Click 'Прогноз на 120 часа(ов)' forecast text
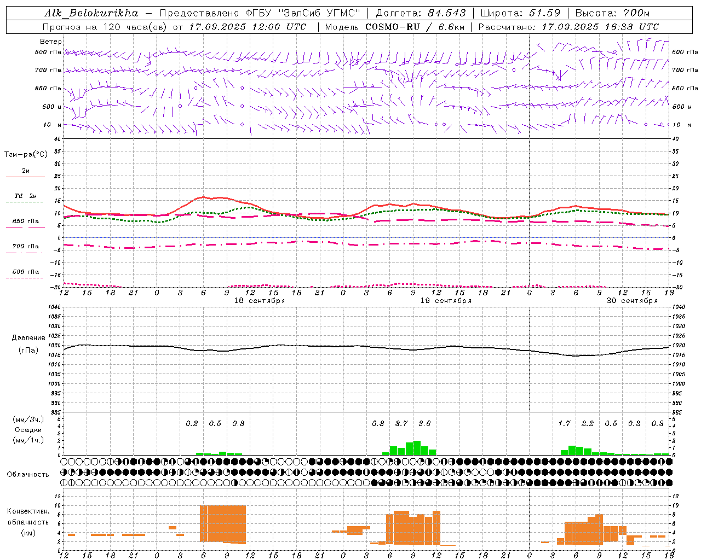The width and height of the screenshot is (701, 560). (106, 27)
